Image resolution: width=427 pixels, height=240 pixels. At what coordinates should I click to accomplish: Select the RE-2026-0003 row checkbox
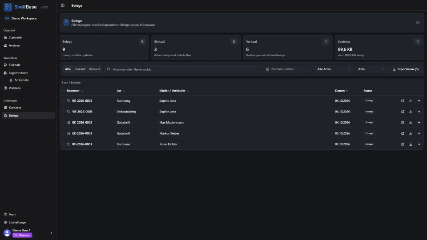[x=64, y=101]
